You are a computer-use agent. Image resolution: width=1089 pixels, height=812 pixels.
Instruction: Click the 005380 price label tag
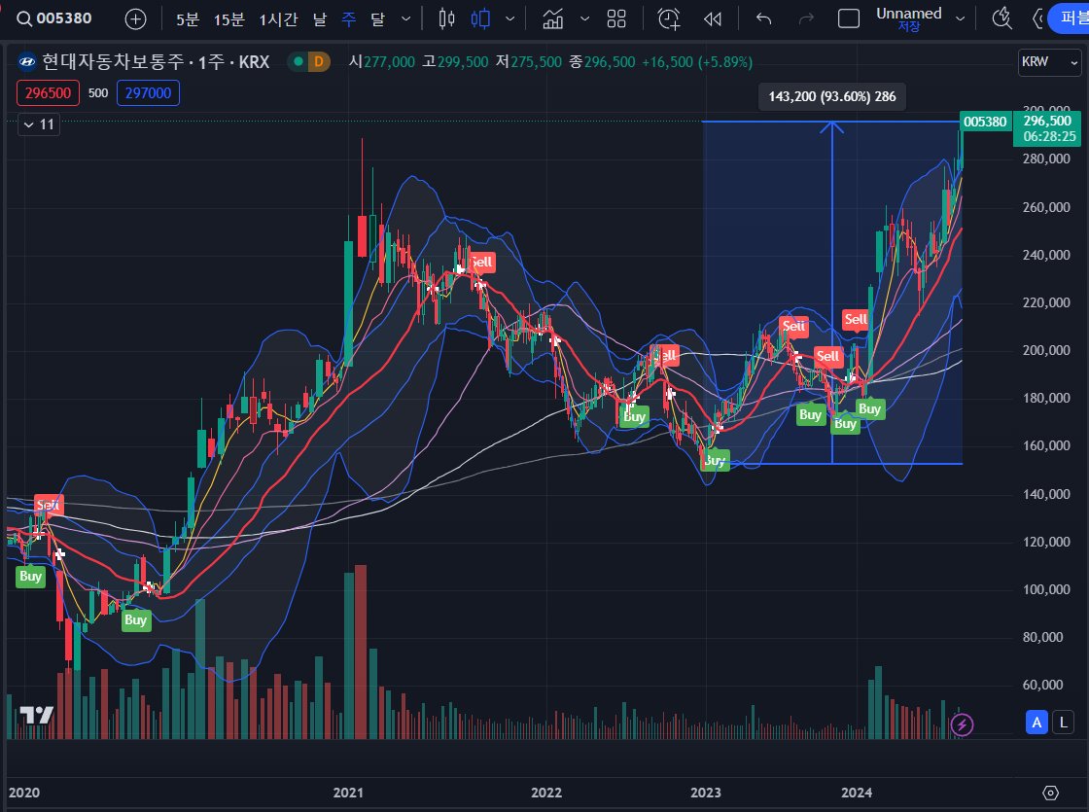(985, 123)
